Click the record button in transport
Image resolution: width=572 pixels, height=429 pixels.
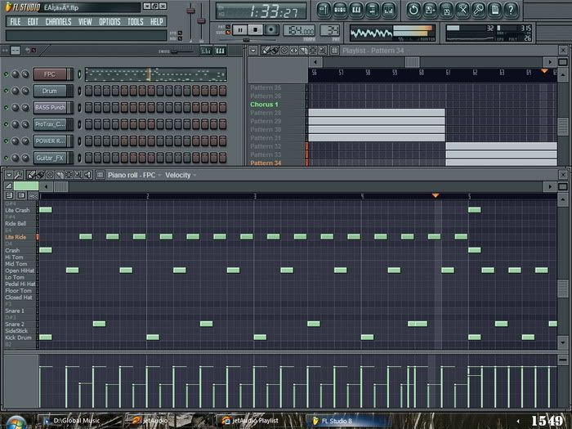[271, 30]
